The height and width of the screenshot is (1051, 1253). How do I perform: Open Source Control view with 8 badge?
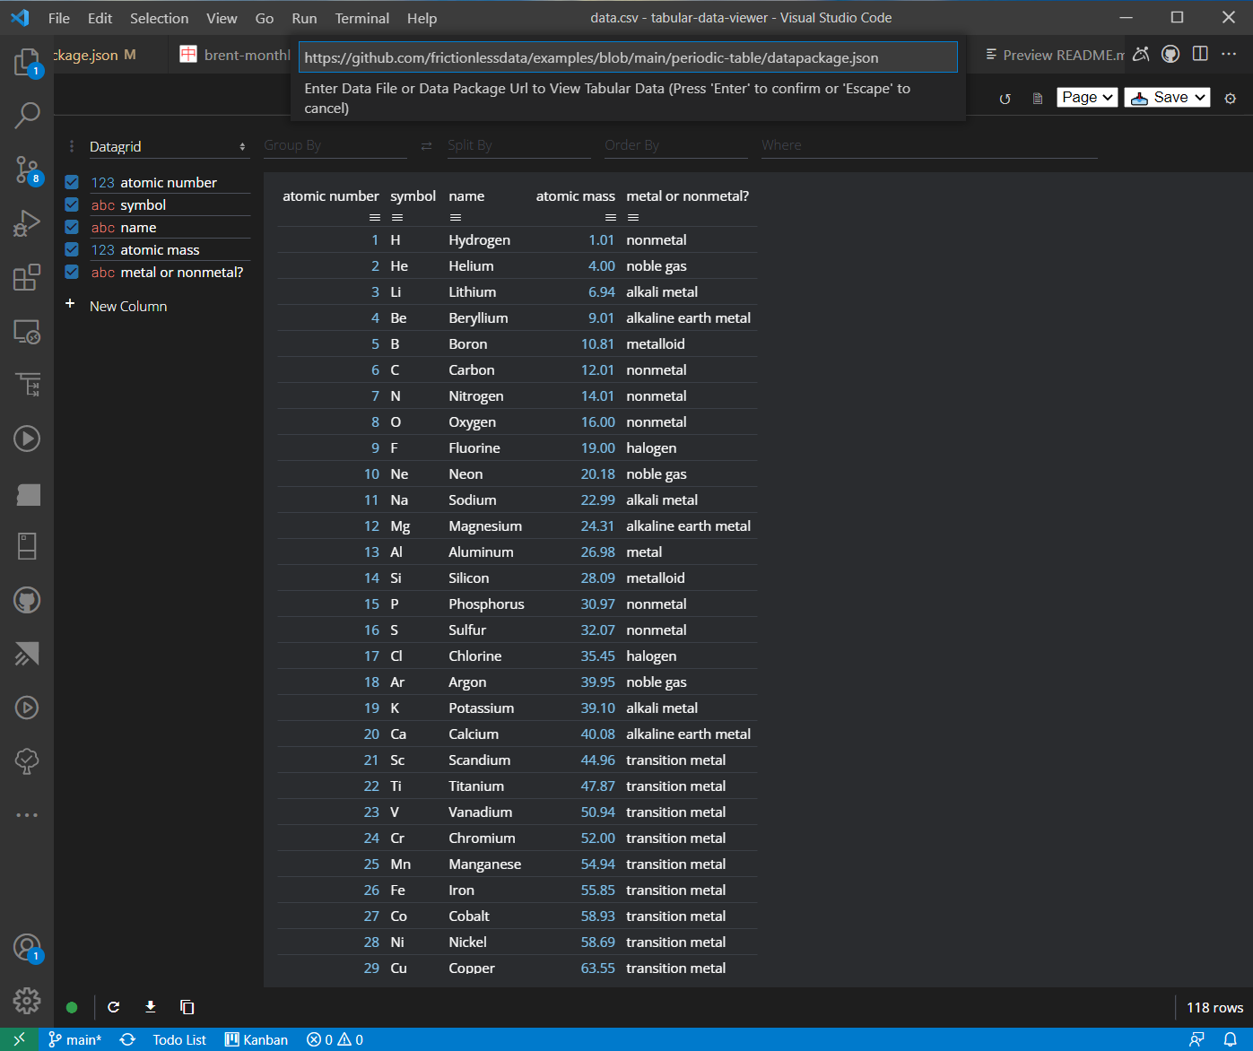27,169
